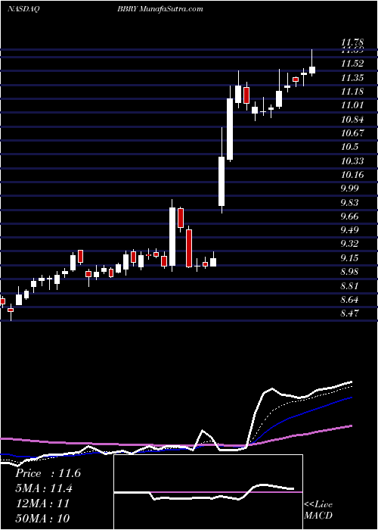The width and height of the screenshot is (378, 530).
Task: Select the 11.52 price axis label
Action: point(352,64)
